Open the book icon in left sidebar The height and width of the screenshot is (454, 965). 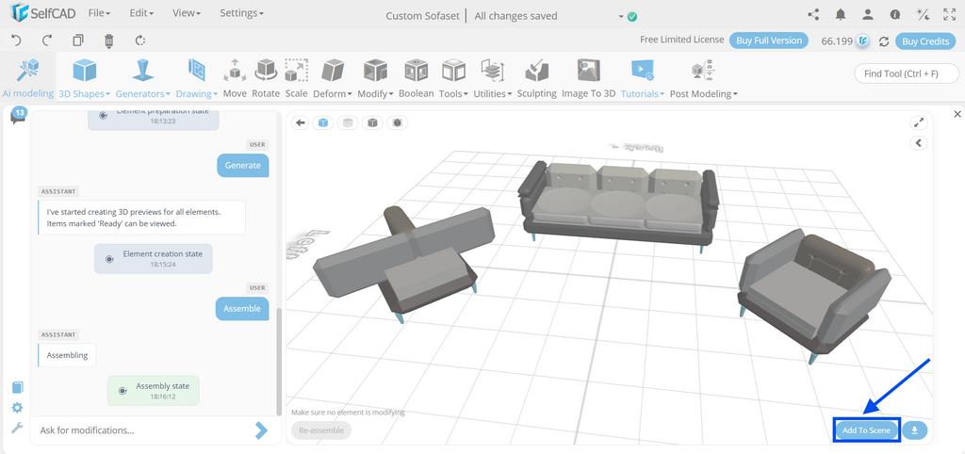coord(18,387)
